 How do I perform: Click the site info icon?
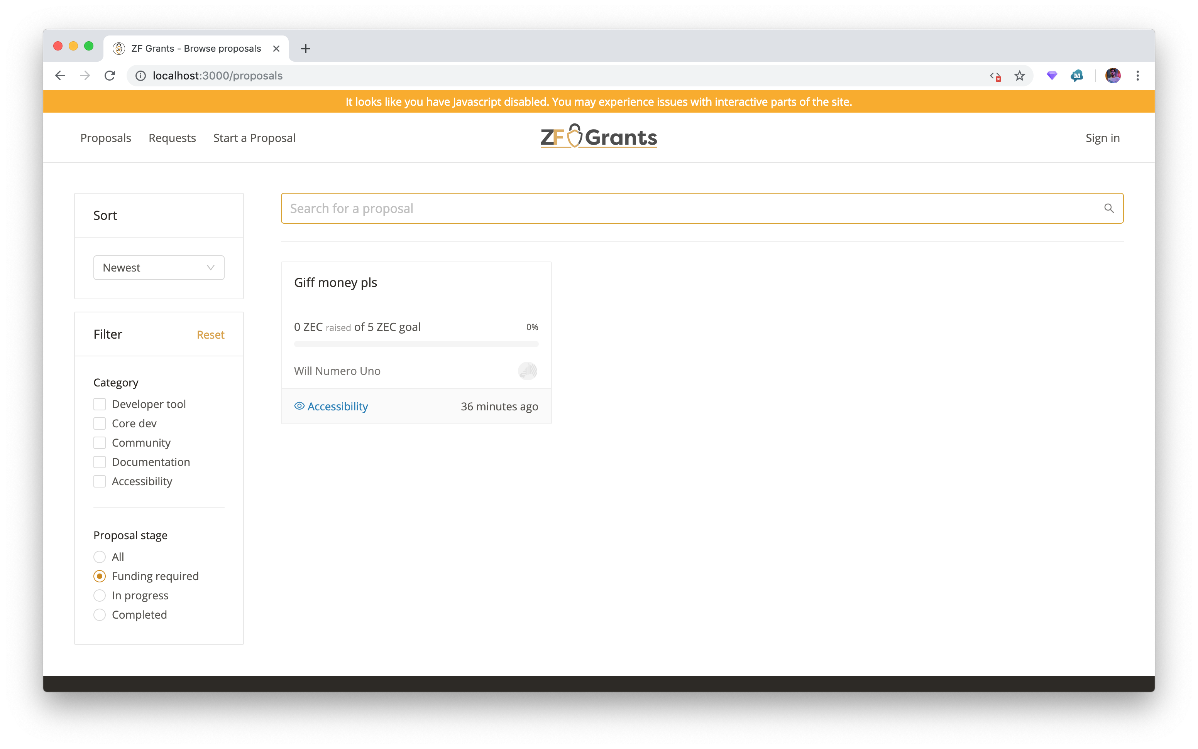click(141, 76)
